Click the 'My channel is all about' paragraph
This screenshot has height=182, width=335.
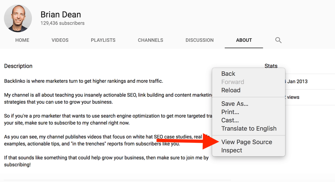click(x=108, y=98)
